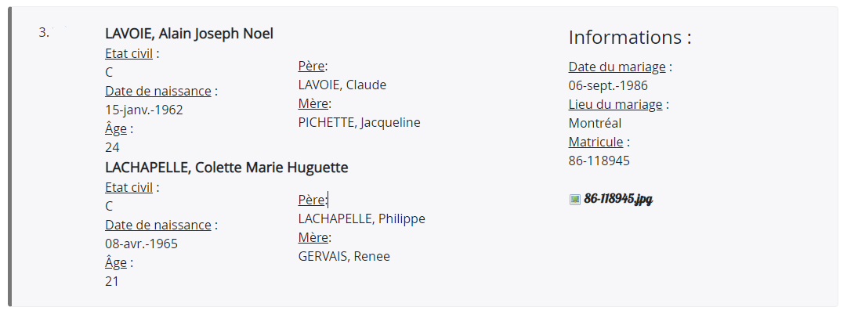Click the groom name LAVOIE, Alain Joseph Noel
Viewport: 847px width, 314px height.
click(189, 34)
